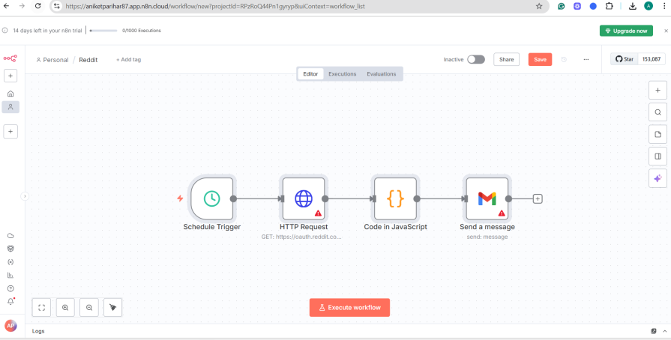The image size is (671, 340).
Task: Open browser downloads icon
Action: [633, 7]
